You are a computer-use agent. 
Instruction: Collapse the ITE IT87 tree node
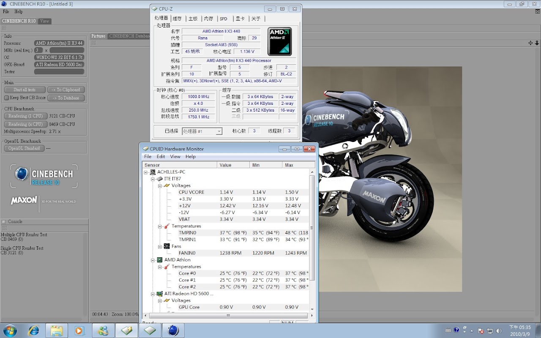(153, 179)
